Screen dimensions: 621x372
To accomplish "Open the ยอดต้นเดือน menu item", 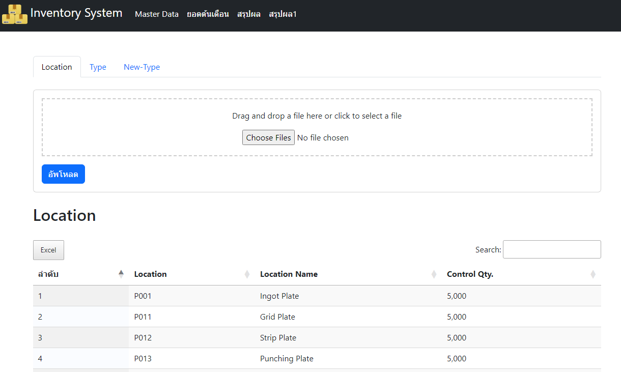I will point(208,14).
